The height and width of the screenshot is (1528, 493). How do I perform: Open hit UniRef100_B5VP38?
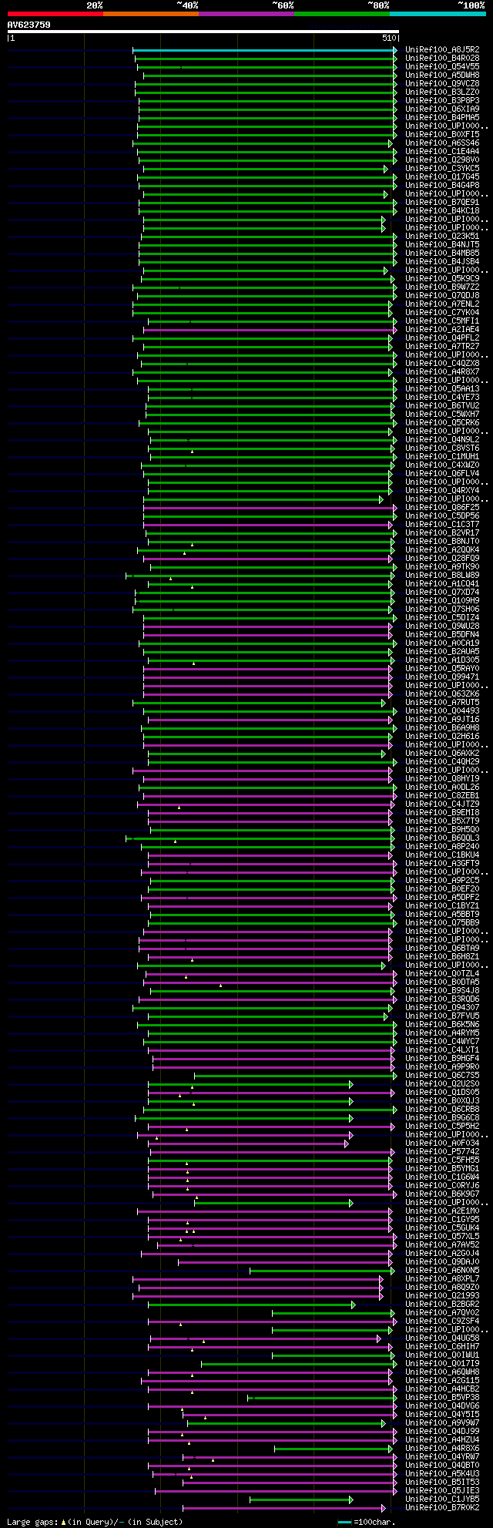[x=443, y=1397]
